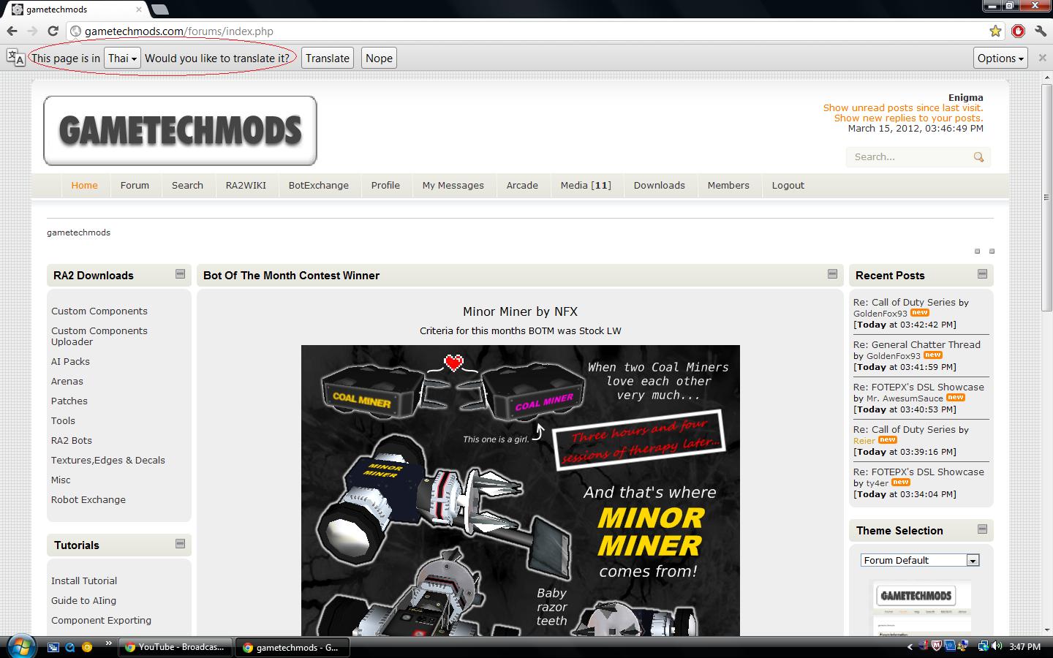The width and height of the screenshot is (1053, 658).
Task: Collapse the Tutorials block
Action: (x=180, y=543)
